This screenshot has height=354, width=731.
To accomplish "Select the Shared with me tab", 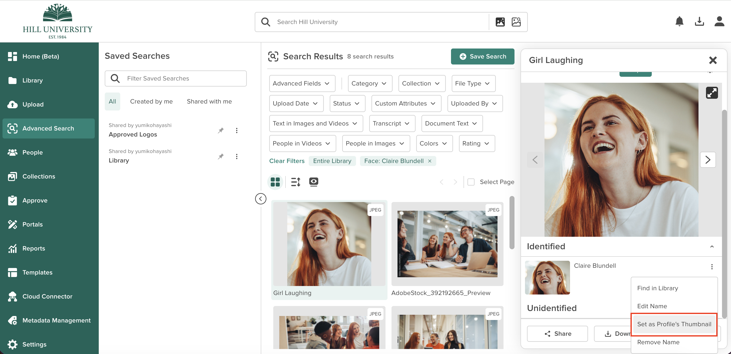I will [209, 101].
